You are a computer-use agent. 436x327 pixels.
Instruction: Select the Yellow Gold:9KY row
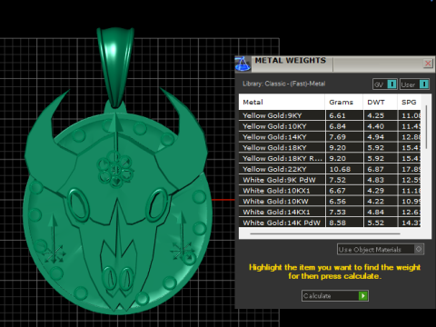tap(330, 115)
